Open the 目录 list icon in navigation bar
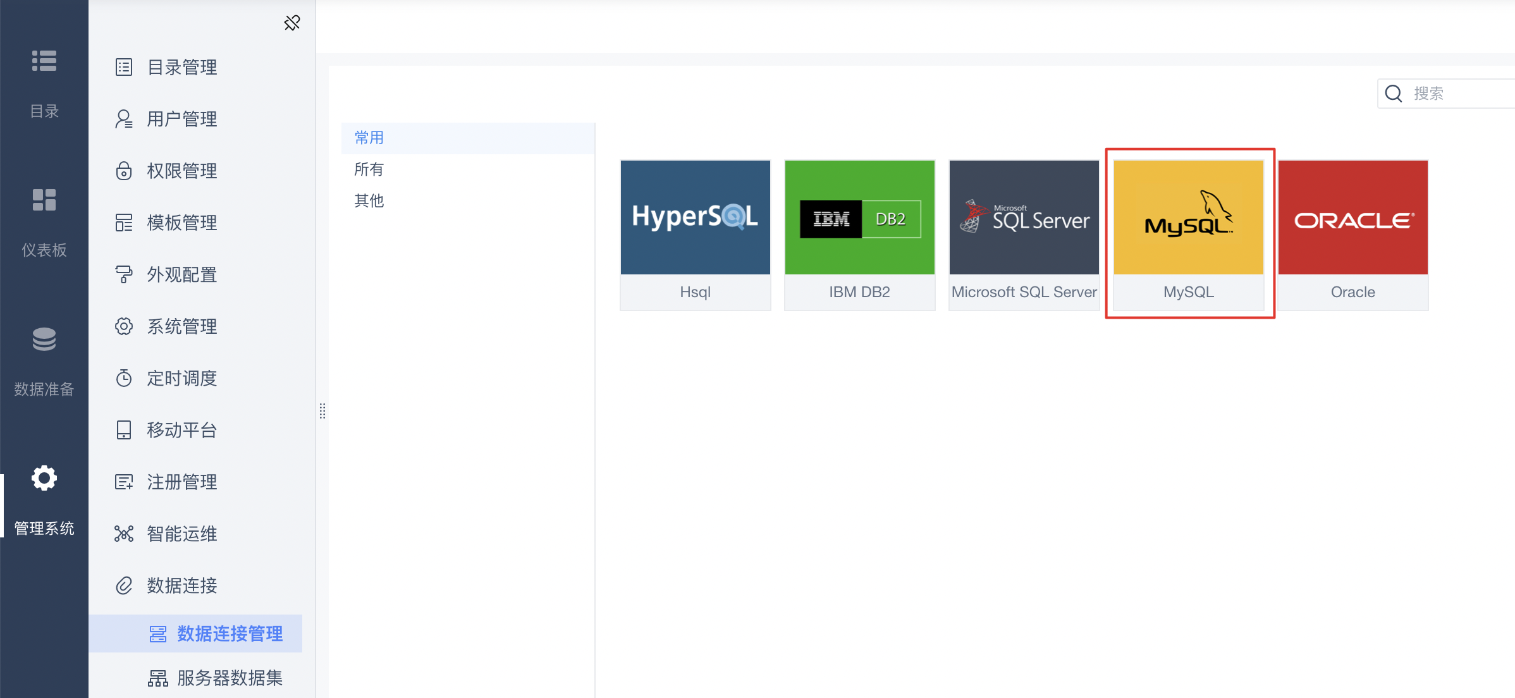This screenshot has height=698, width=1515. tap(44, 61)
